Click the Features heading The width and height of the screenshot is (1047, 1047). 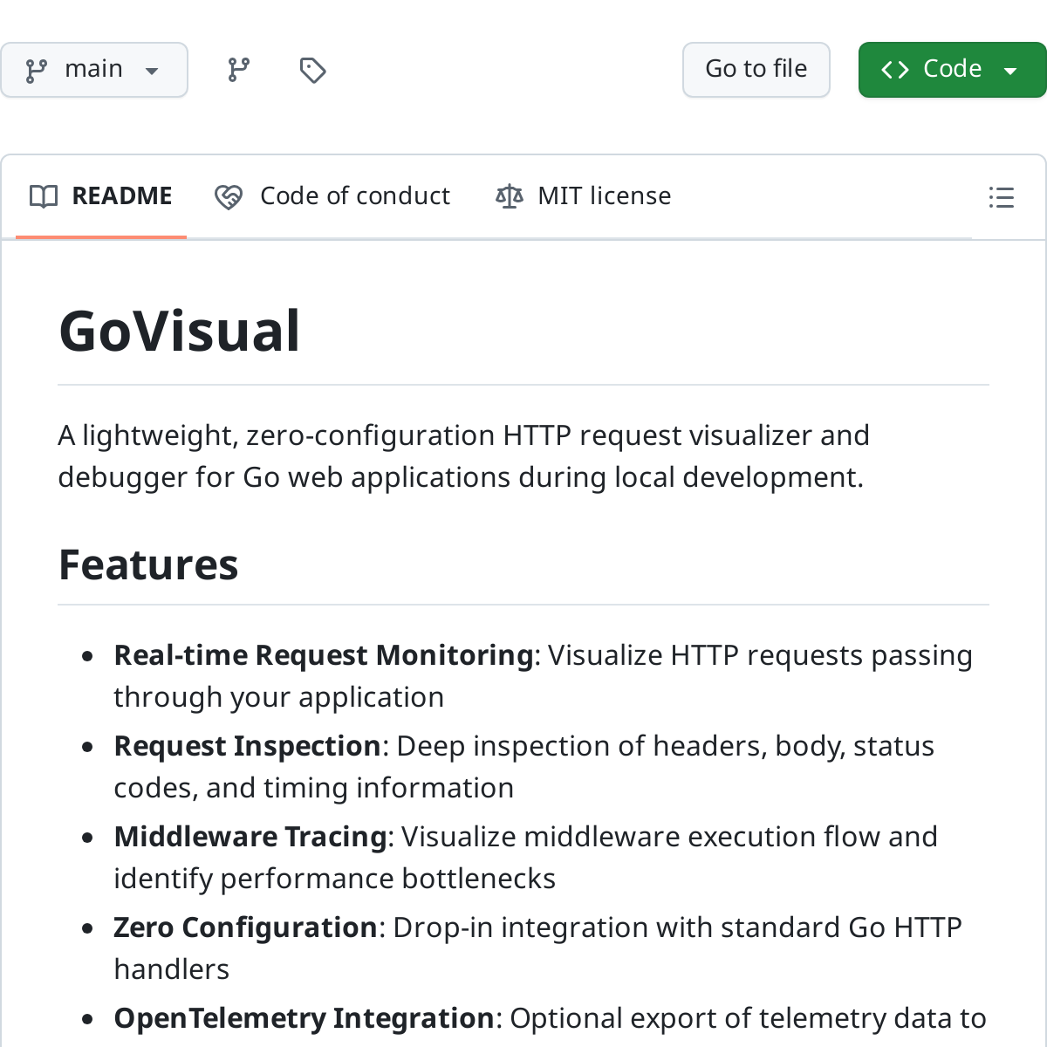pos(148,565)
